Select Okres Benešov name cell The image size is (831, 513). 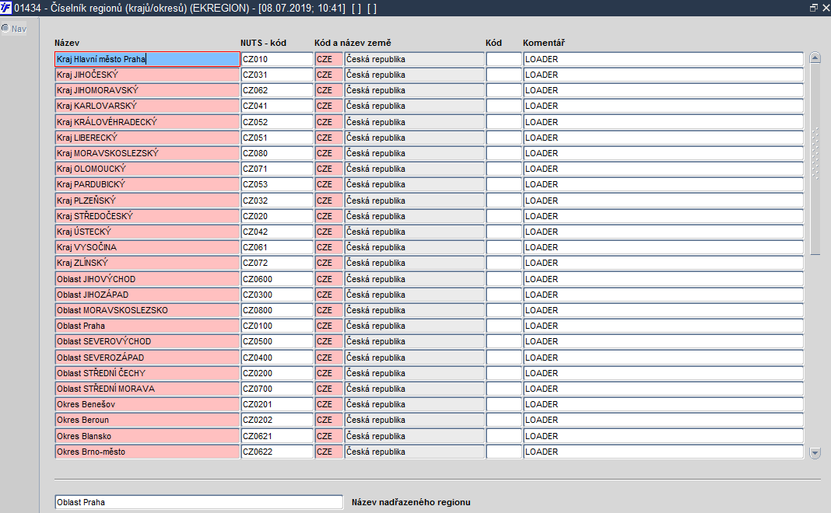[147, 404]
